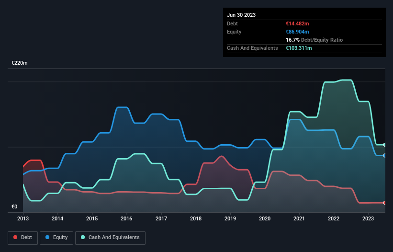Click the blue Equity endpoint marker

click(385, 155)
